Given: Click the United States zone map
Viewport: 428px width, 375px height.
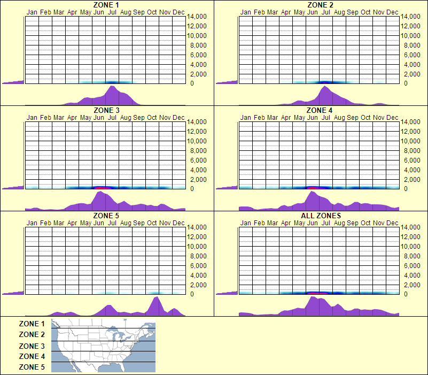Looking at the screenshot, I should (x=103, y=346).
